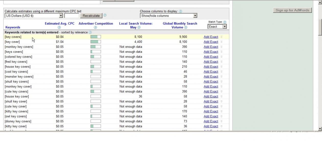Click competition bar for key covers row
Viewport: 322px width, 142px height.
coord(96,37)
